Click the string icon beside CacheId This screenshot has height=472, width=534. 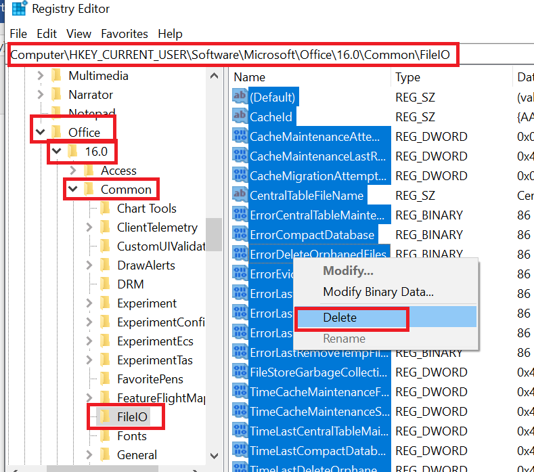coord(240,116)
